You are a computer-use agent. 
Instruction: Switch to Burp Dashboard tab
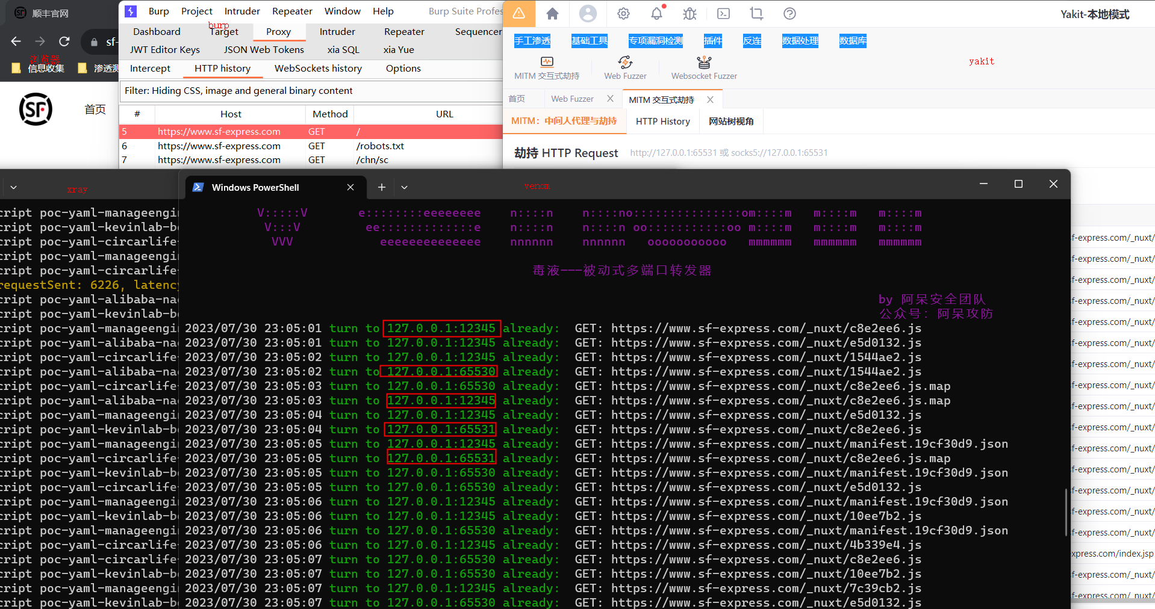tap(157, 31)
